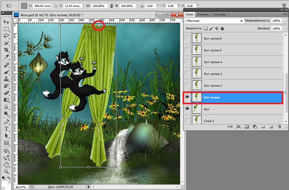Select the Eyedropper tool
The width and height of the screenshot is (289, 190).
6,57
